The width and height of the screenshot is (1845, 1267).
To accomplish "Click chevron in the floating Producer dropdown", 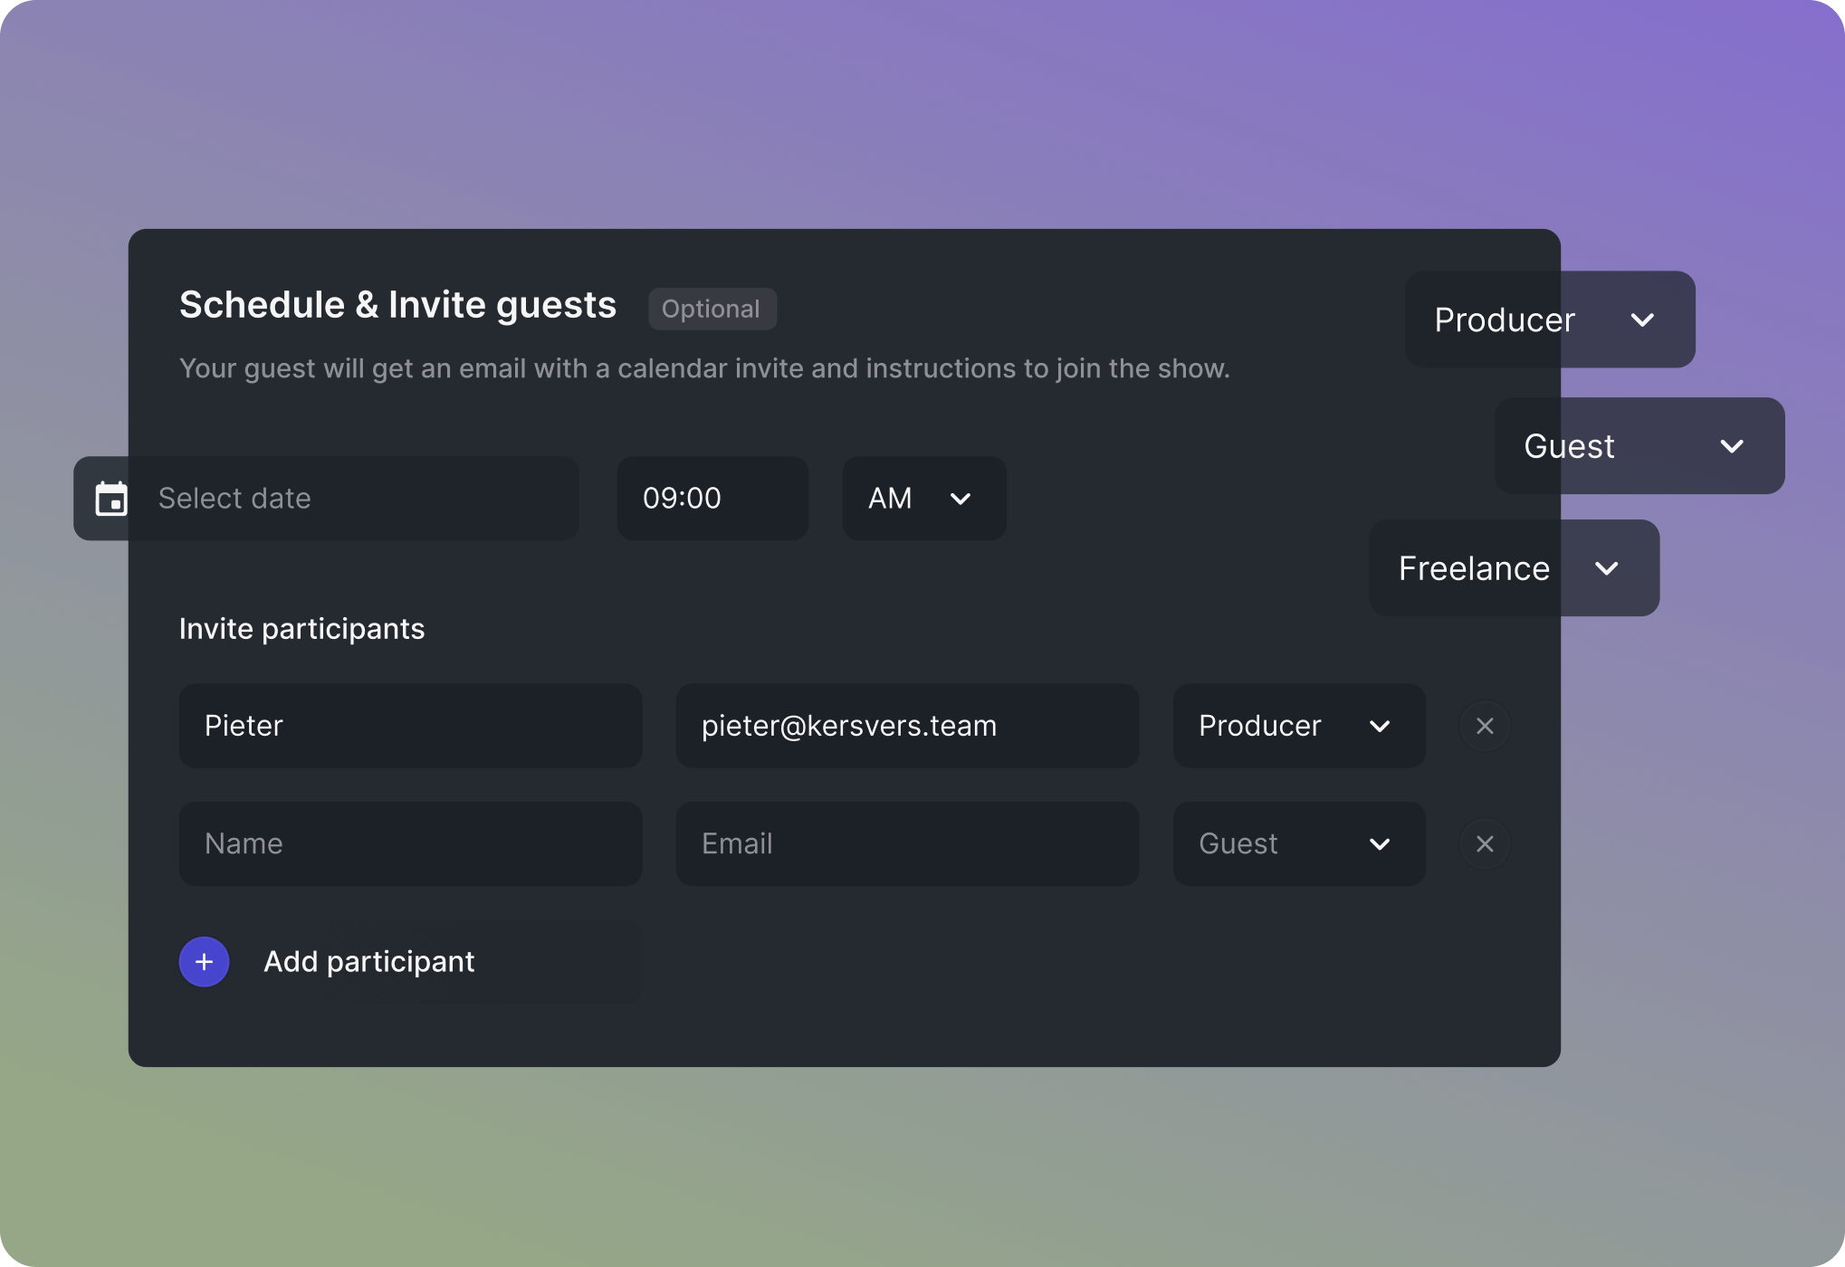I will [1642, 319].
